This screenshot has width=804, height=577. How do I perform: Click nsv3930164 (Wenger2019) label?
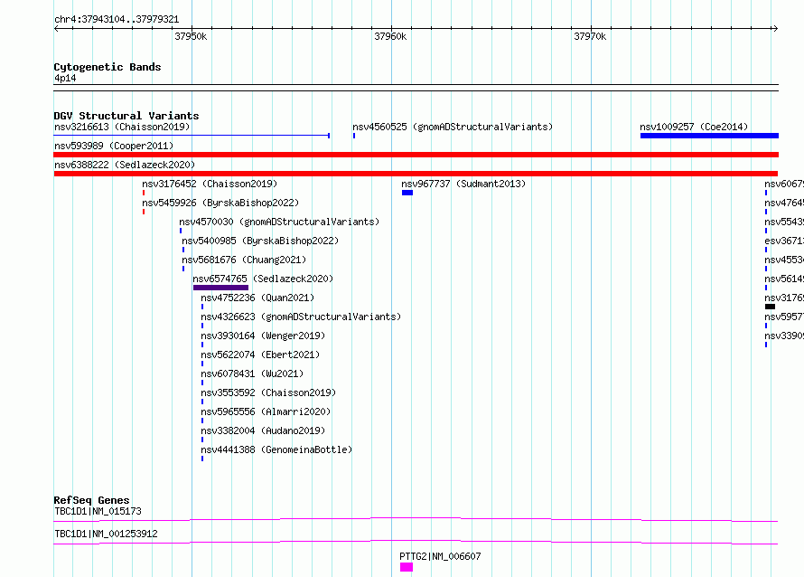[263, 336]
